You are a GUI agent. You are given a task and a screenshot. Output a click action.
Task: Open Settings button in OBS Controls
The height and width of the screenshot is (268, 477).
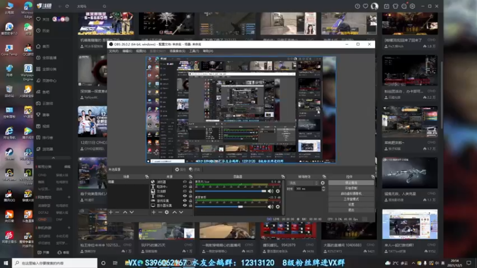coord(351,204)
